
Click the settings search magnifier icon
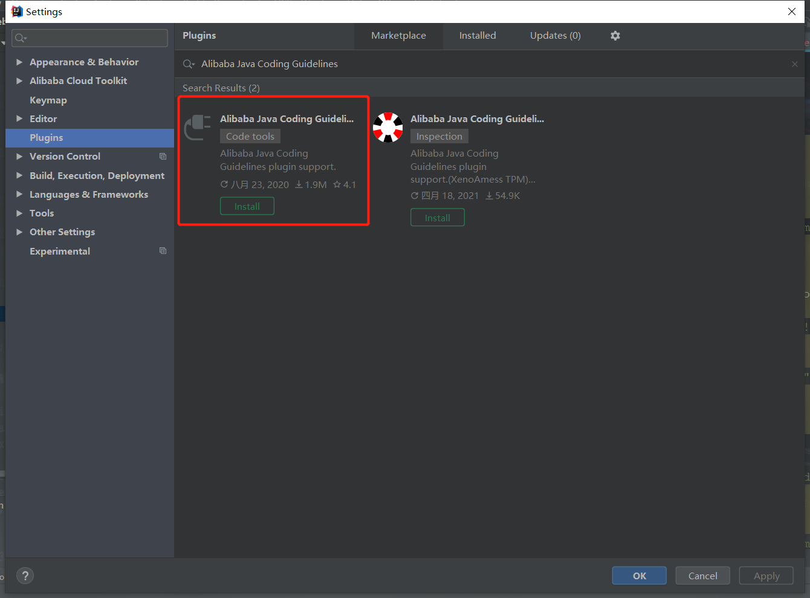21,38
